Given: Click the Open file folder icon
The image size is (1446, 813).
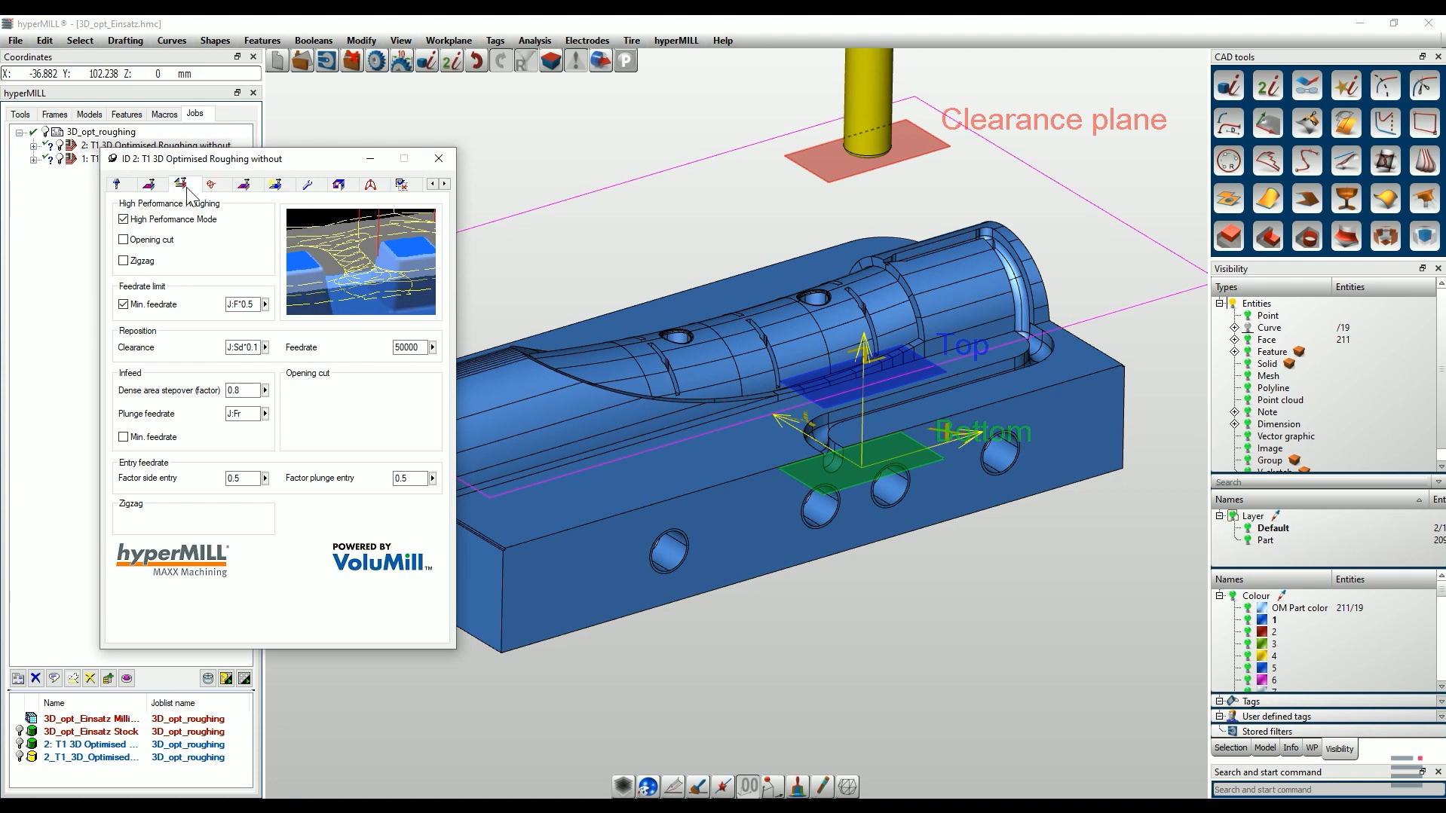Looking at the screenshot, I should coord(302,61).
